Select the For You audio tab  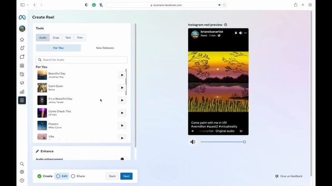[x=58, y=48]
